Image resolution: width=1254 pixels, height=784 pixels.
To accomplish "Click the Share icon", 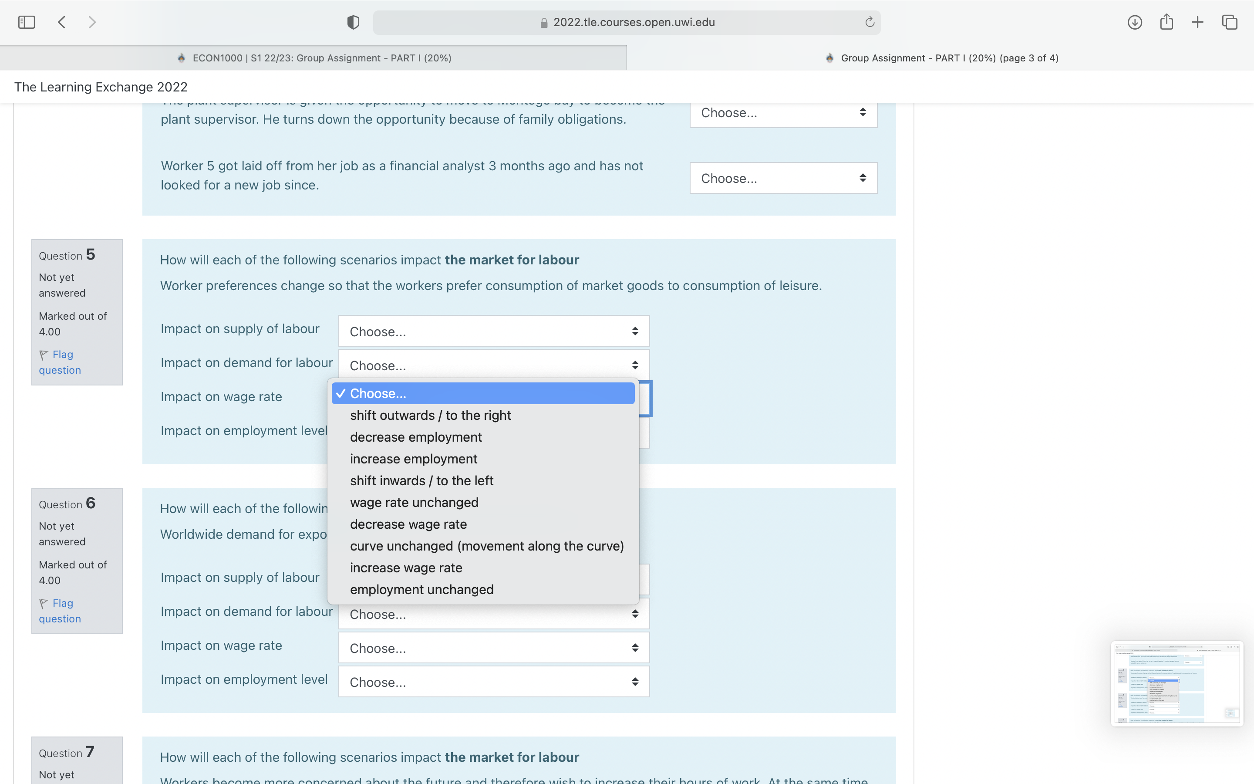I will 1166,22.
